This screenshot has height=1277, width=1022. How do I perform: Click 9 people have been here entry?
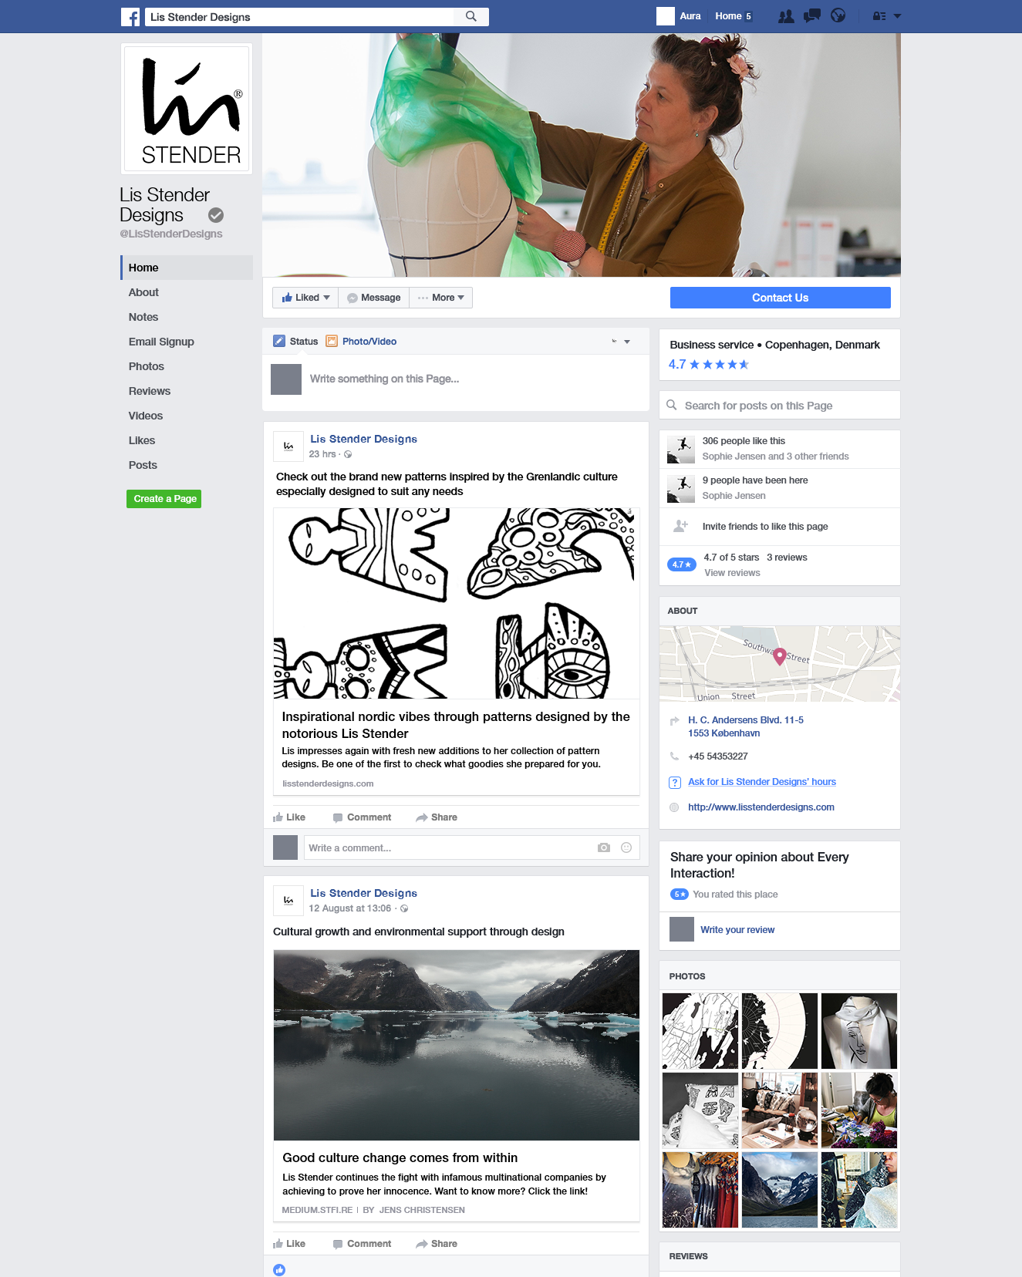780,488
